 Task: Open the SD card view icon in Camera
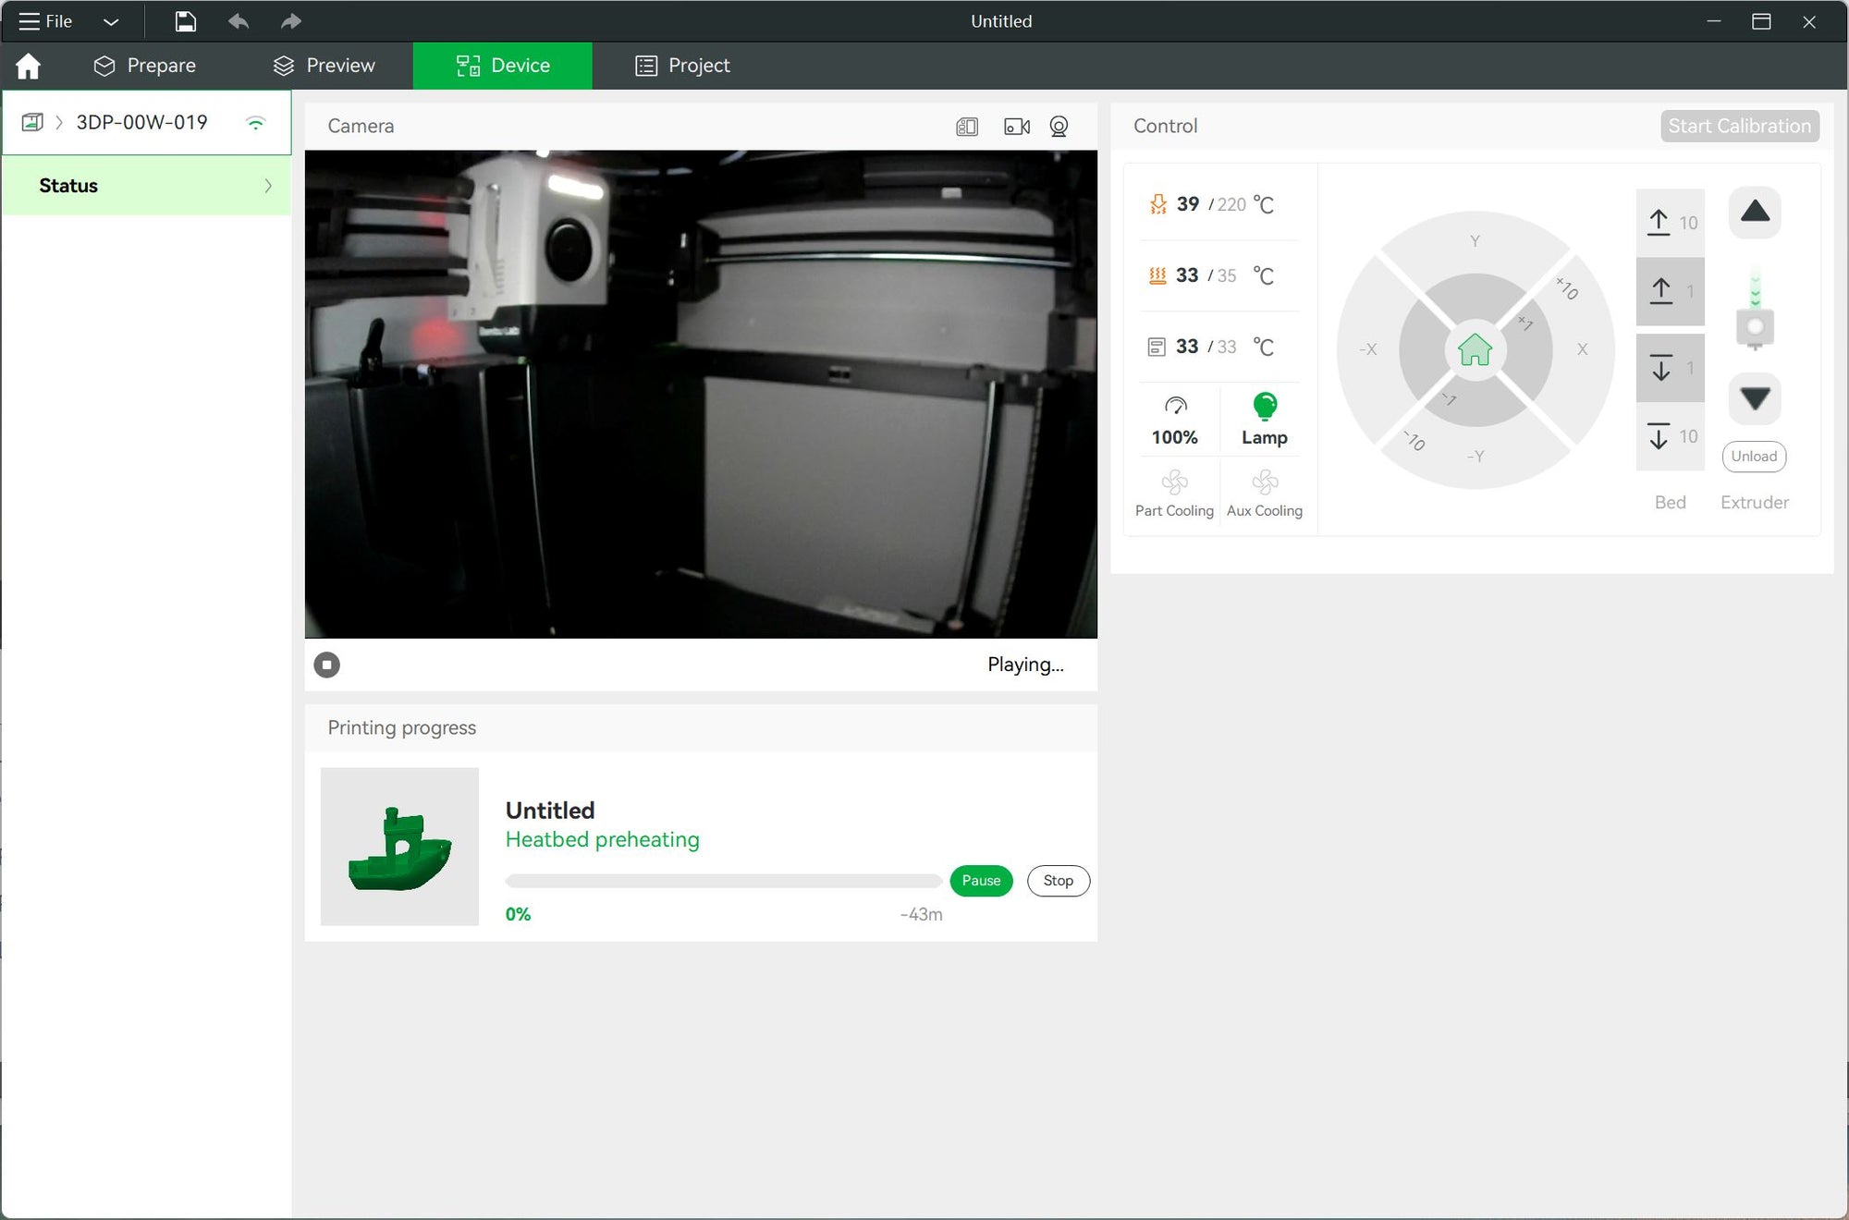967,127
